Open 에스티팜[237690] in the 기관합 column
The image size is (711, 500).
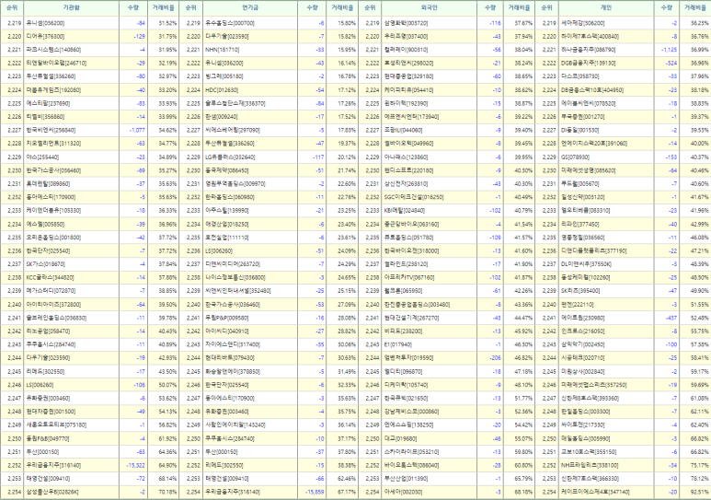point(48,103)
